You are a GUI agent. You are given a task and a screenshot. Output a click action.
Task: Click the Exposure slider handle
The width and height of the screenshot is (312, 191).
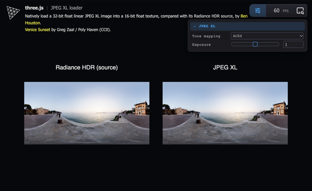point(255,44)
